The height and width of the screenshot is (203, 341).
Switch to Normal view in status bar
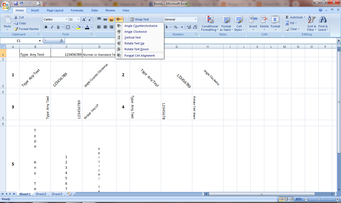point(281,199)
